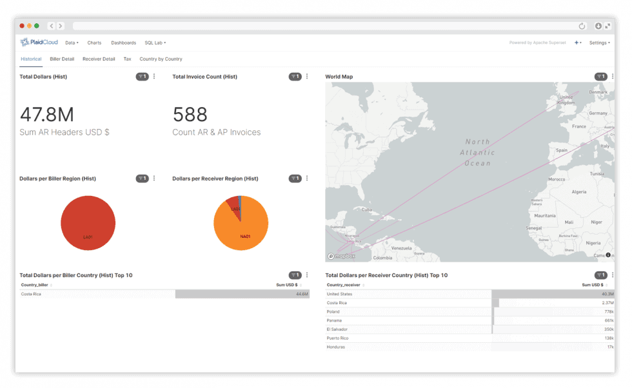
Task: Click filter badge on Dollars per Biller Region
Action: pyautogui.click(x=142, y=179)
